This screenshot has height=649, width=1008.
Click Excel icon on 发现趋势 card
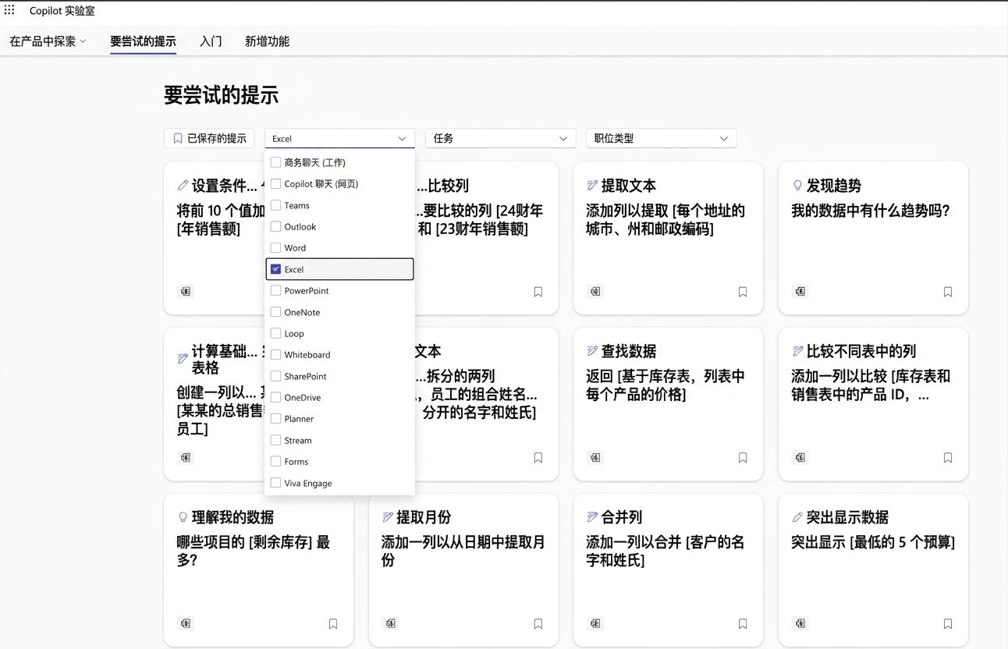(800, 292)
